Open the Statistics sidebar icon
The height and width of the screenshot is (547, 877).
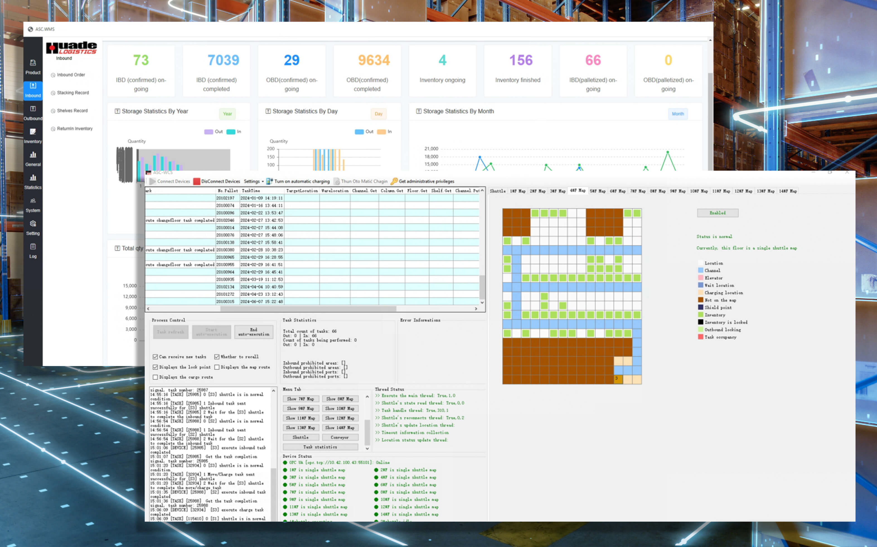[x=33, y=178]
